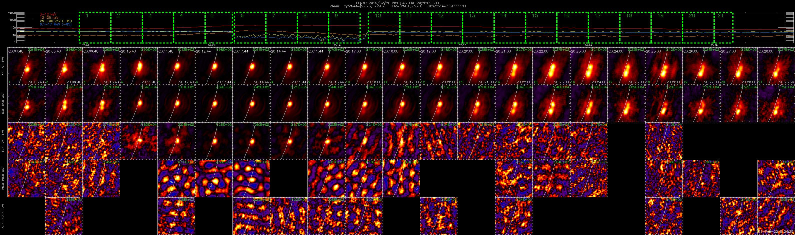
Task: Click the 10000 label on the count-rate axis
Action: (x=12, y=13)
